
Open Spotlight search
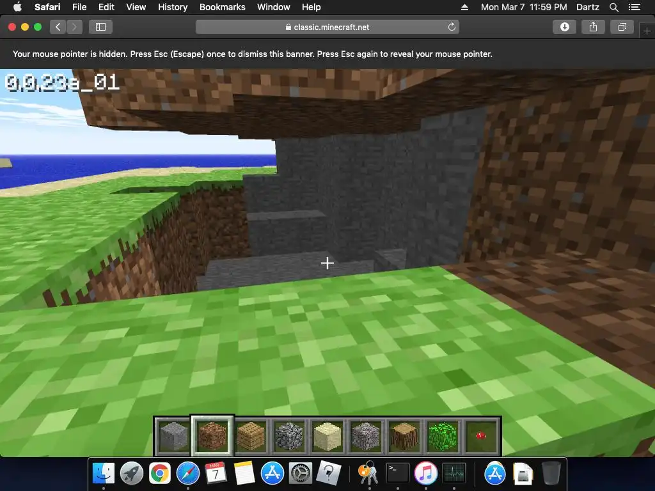(x=613, y=7)
